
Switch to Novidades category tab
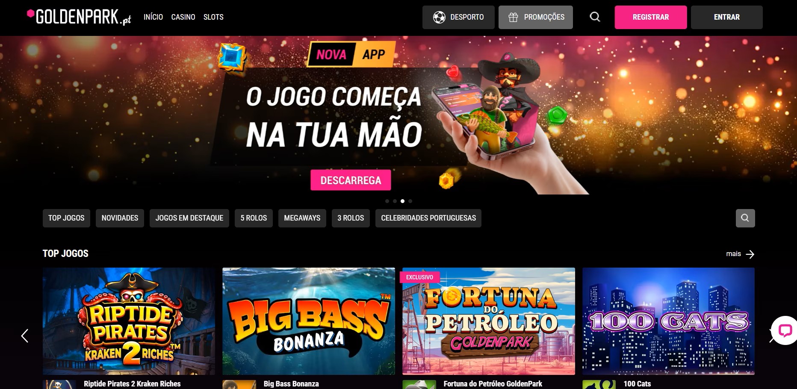click(120, 218)
